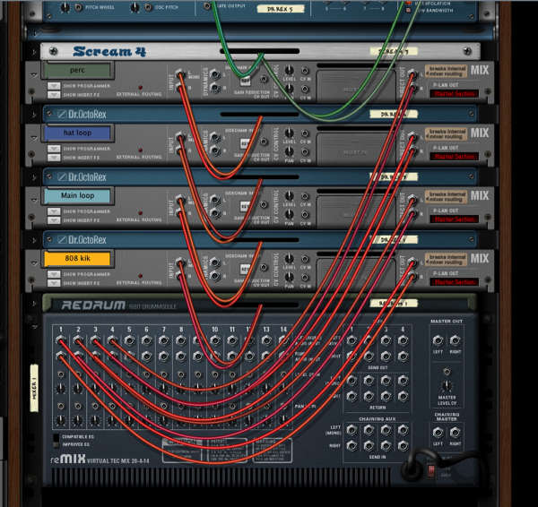This screenshot has height=507, width=538.
Task: Click perc channel Dynamics sidechain L jack
Action: (x=215, y=73)
